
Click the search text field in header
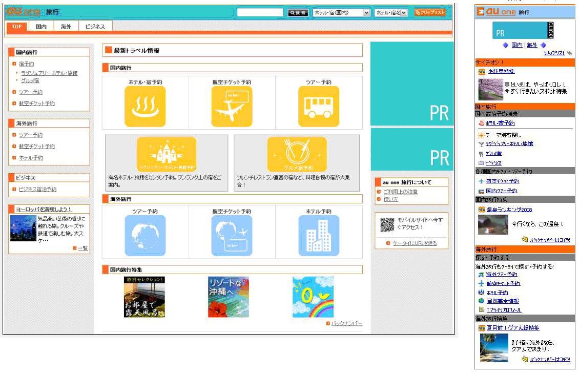[x=260, y=13]
